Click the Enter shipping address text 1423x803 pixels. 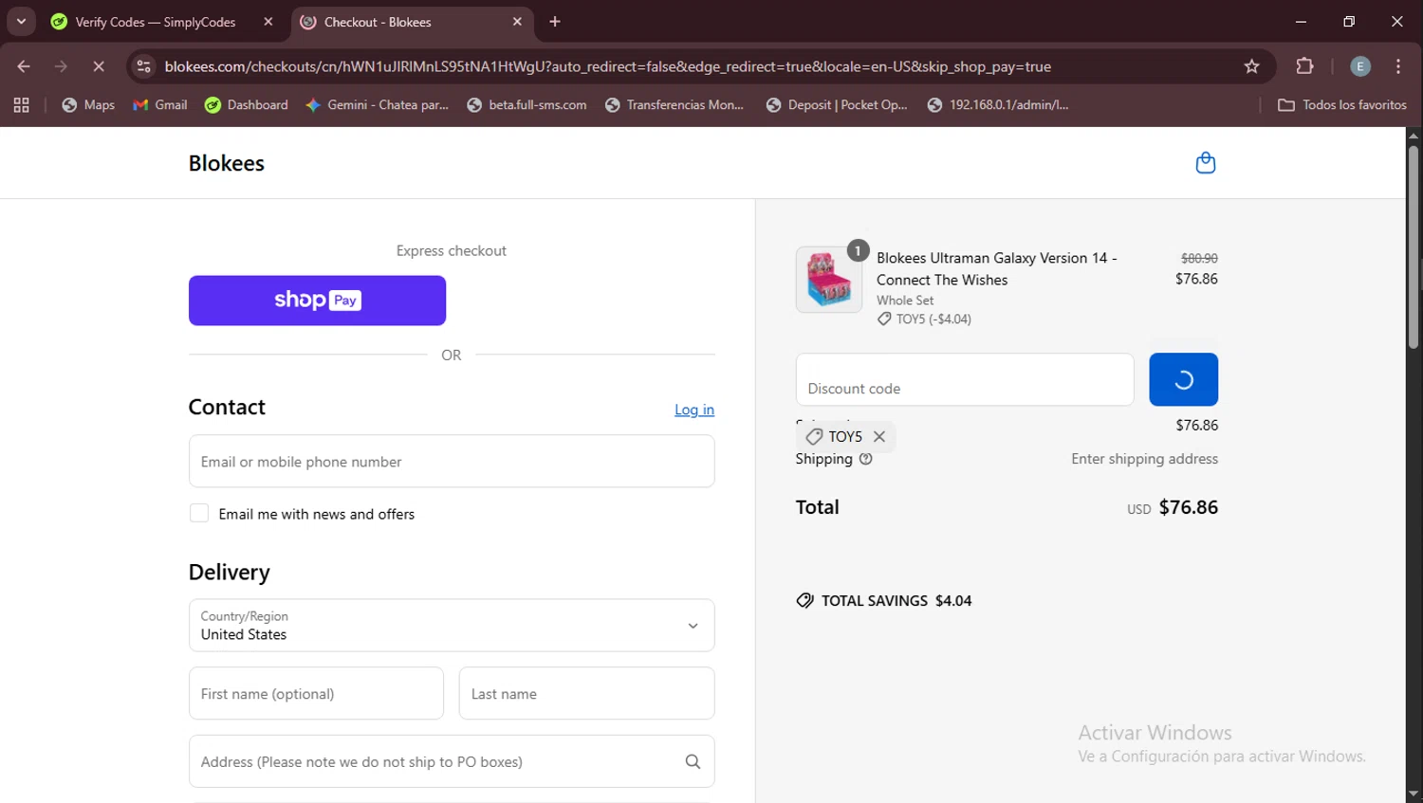(1144, 459)
